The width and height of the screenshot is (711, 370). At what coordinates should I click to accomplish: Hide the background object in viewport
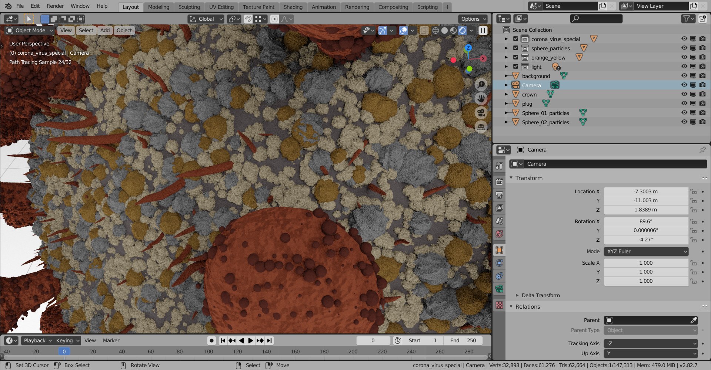click(x=684, y=76)
